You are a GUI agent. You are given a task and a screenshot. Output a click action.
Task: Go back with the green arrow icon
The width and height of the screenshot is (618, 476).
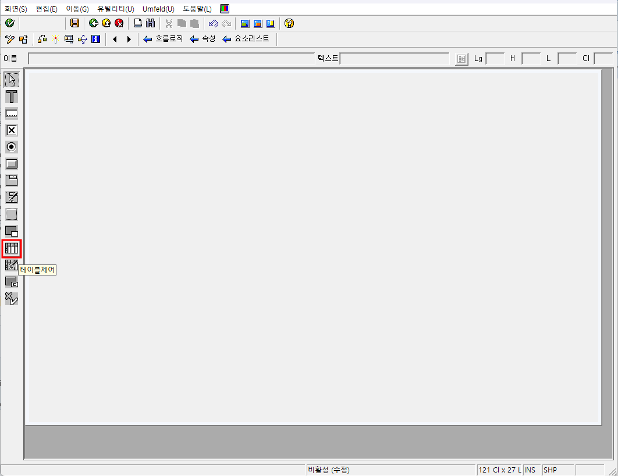tap(94, 23)
